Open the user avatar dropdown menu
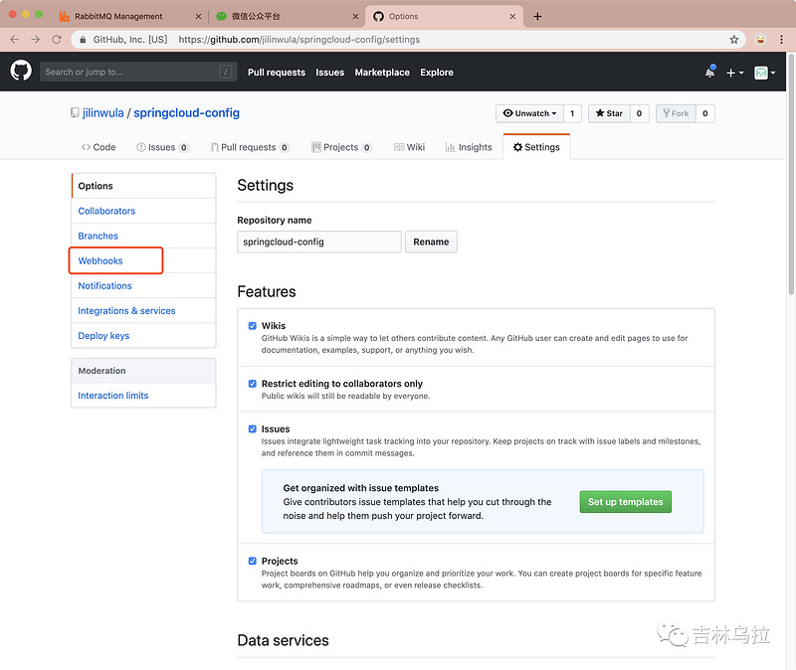This screenshot has height=670, width=796. 764,73
